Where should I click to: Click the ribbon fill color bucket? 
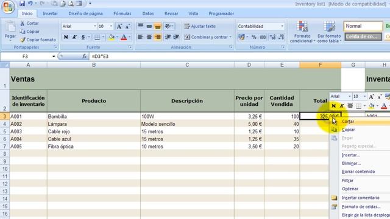[x=112, y=37]
